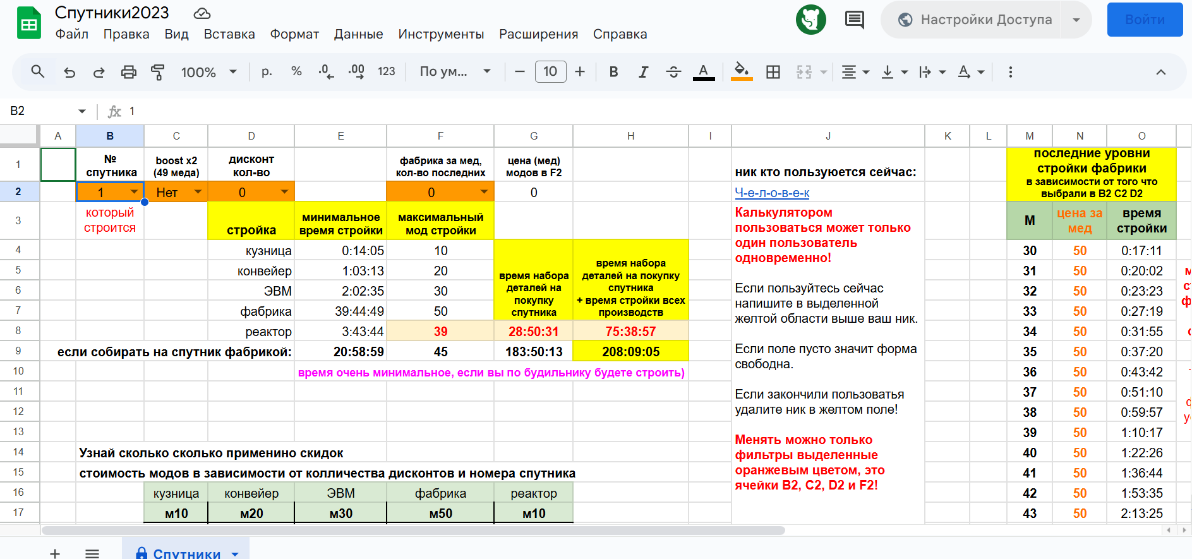Click the undo arrow icon

coord(69,72)
